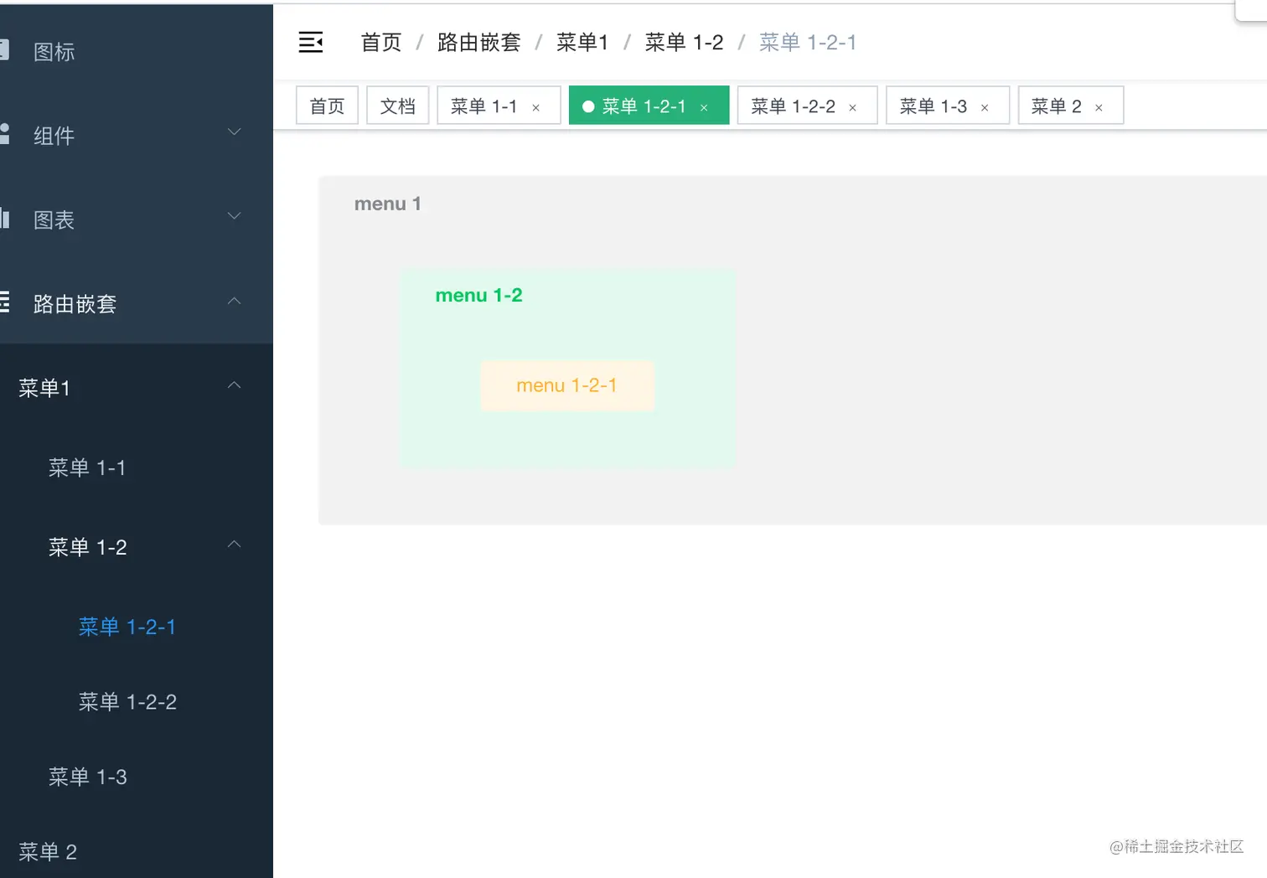The width and height of the screenshot is (1267, 878).
Task: Click 菜单 1-2 in the breadcrumb trail
Action: coord(684,42)
